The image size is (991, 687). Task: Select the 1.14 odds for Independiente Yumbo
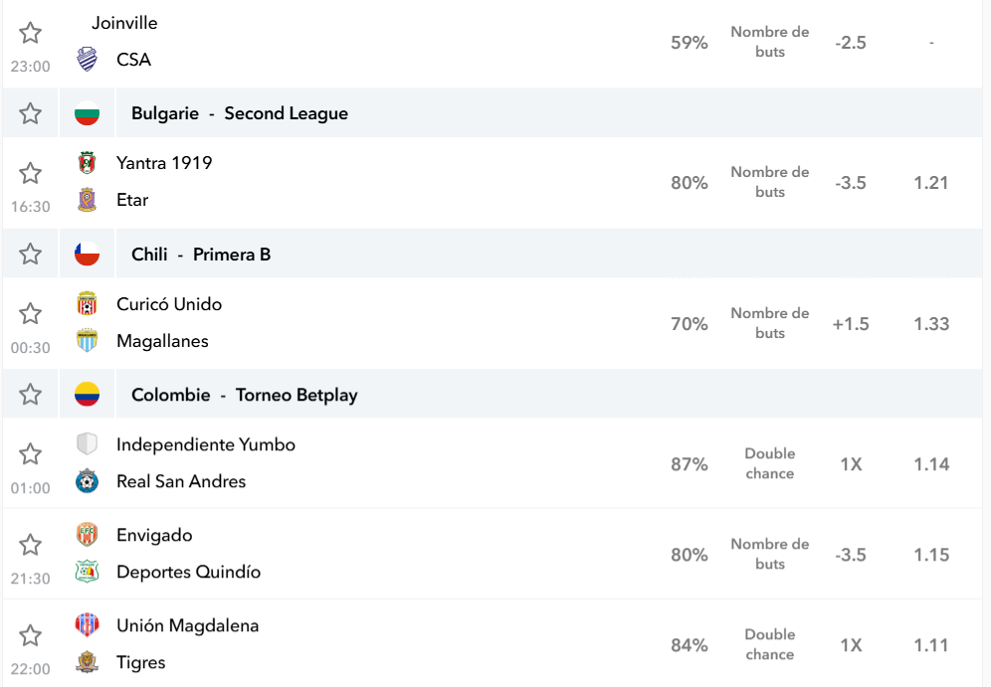pos(931,464)
